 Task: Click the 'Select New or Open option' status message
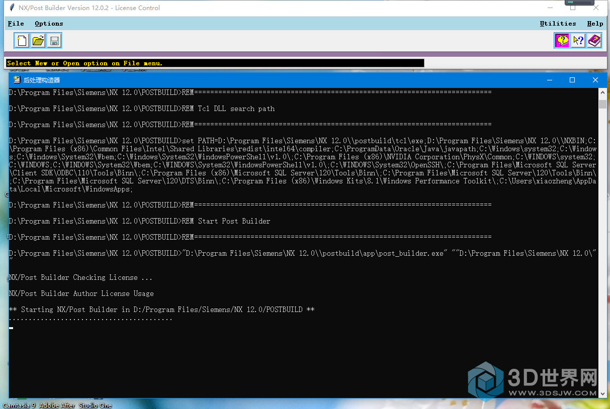click(84, 63)
